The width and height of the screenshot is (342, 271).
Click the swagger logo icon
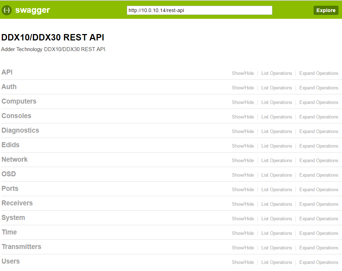[x=7, y=10]
